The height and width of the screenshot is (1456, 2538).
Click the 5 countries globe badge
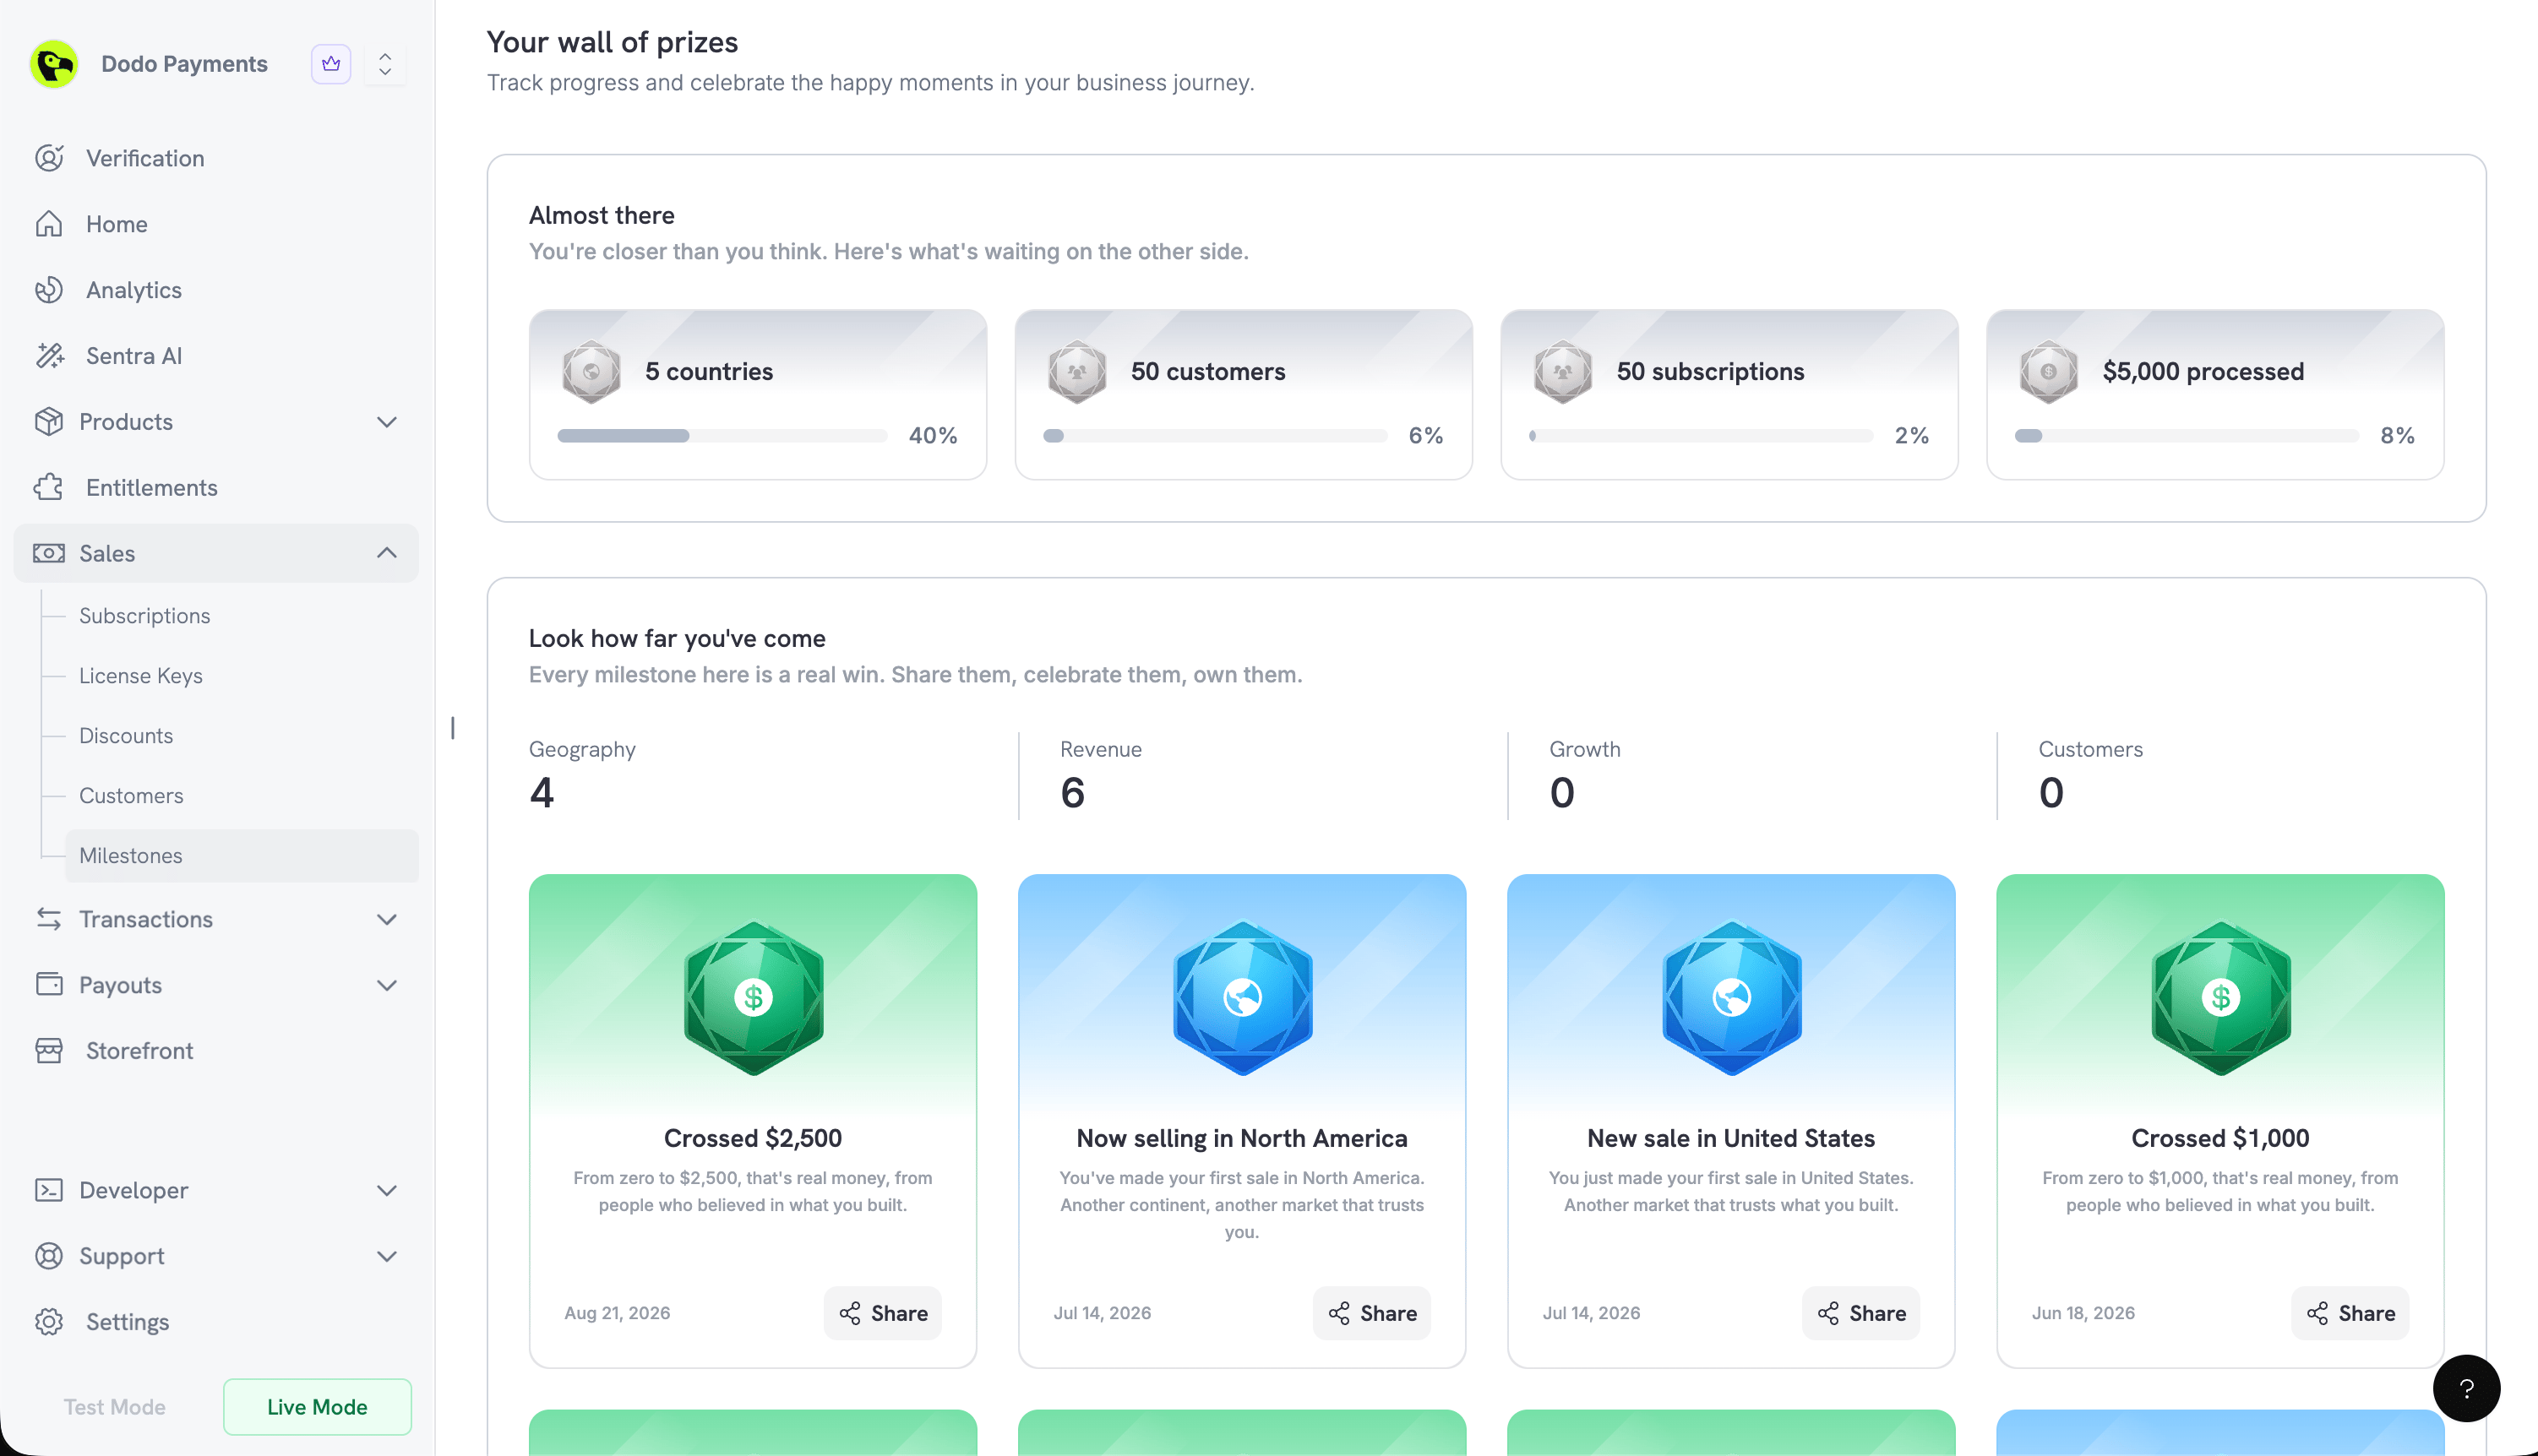tap(591, 372)
